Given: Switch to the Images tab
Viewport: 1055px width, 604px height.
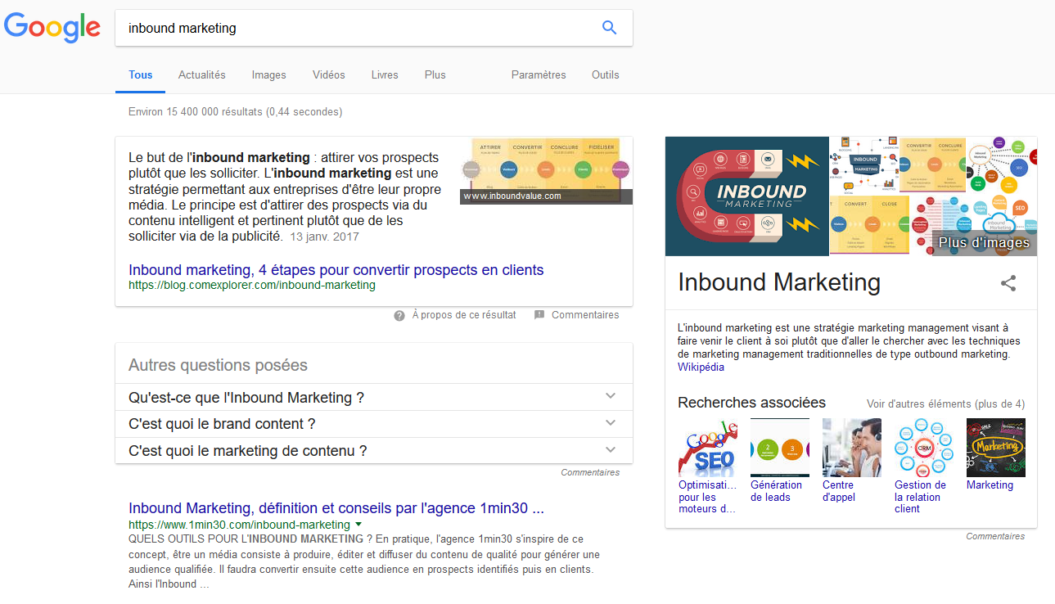Looking at the screenshot, I should coord(269,74).
